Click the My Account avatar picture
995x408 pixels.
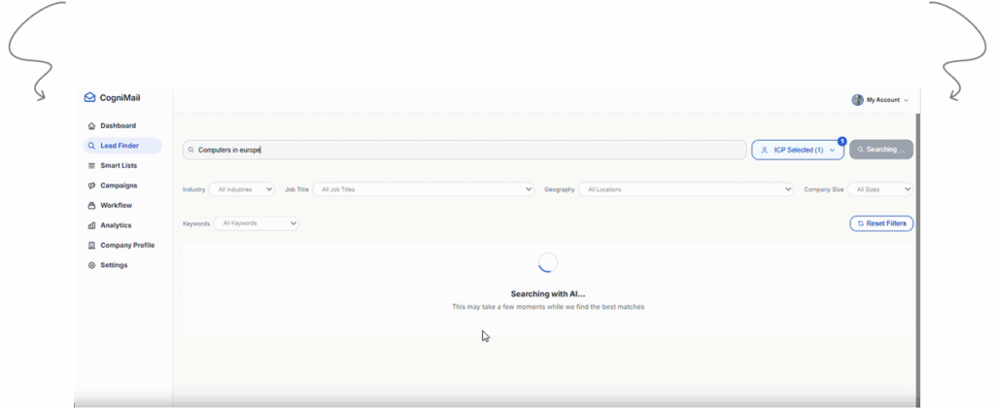[857, 100]
